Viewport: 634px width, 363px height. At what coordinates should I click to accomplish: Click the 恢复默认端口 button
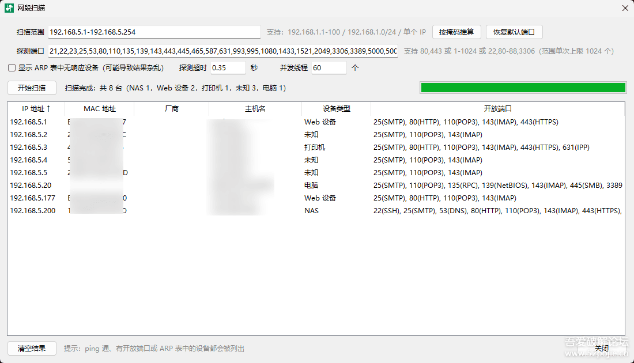click(514, 32)
